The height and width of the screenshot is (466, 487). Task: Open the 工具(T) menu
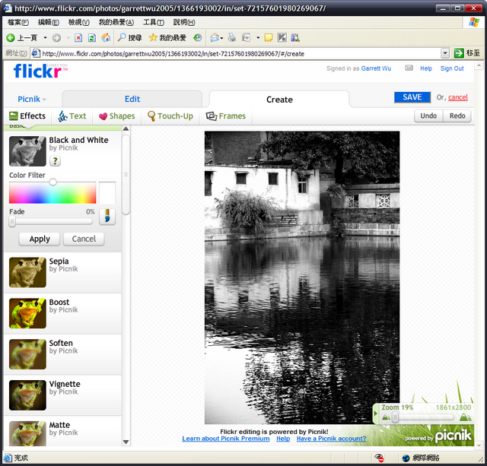pos(154,22)
